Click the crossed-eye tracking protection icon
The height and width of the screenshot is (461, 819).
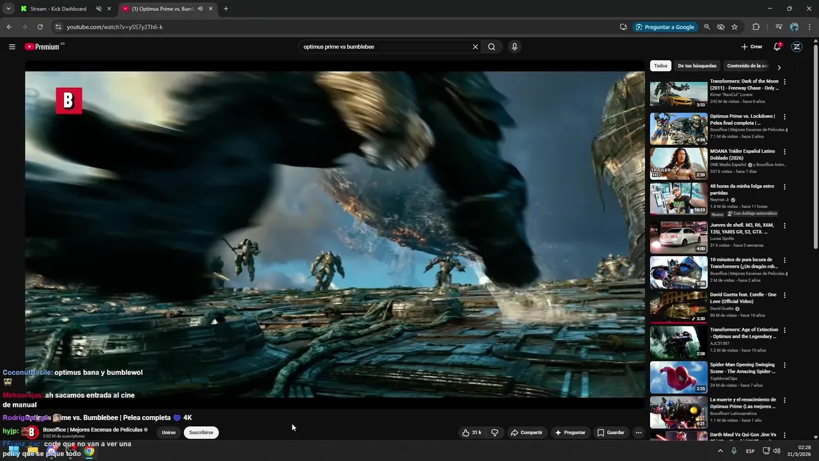[x=720, y=27]
